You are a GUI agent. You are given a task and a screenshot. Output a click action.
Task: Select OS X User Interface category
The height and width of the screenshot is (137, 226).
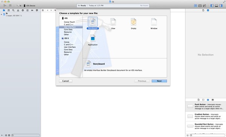(x=70, y=47)
